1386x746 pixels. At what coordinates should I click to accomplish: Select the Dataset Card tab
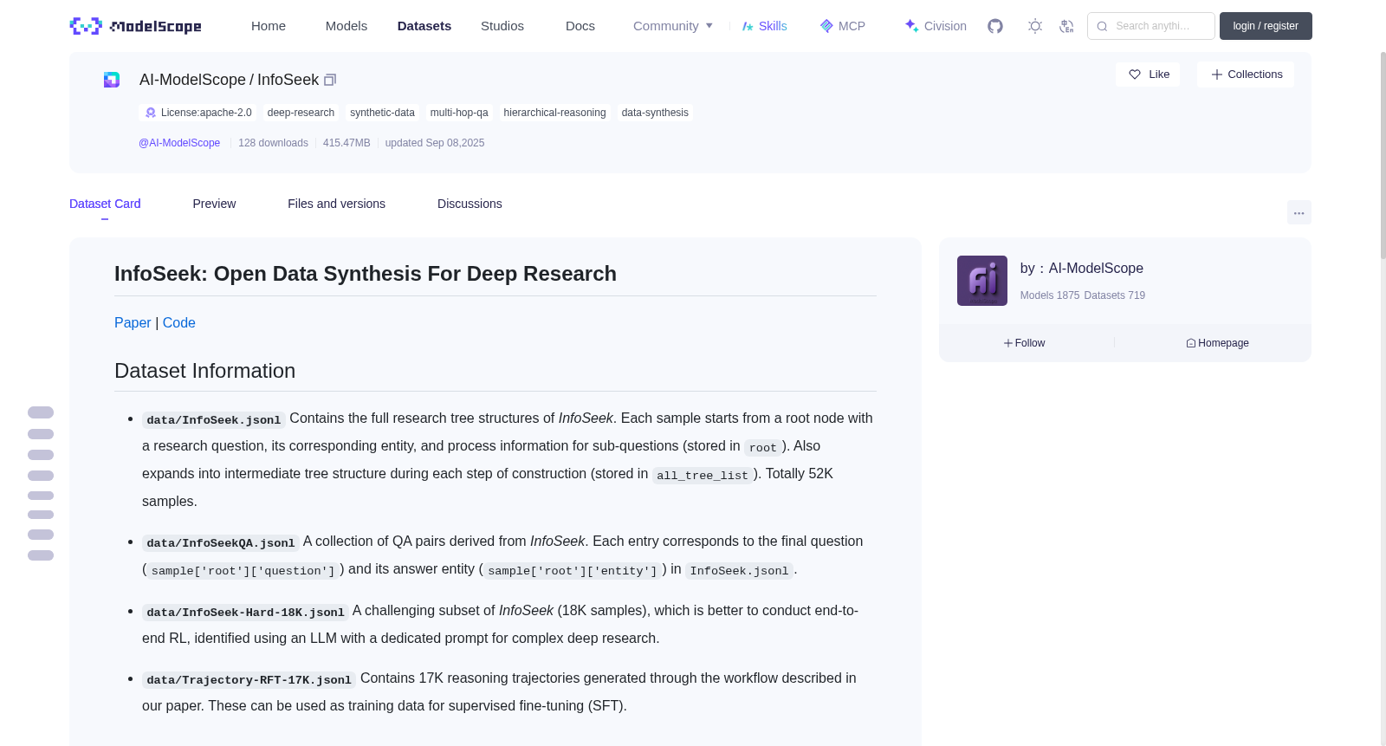[105, 204]
